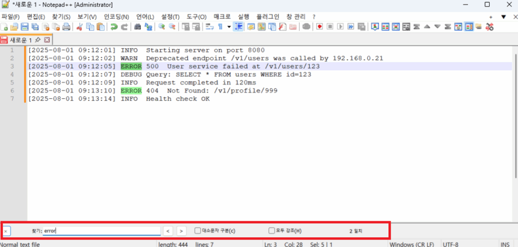Screen dimensions: 518x247
Task: Click the green Undo arrow icon
Action: (114, 27)
